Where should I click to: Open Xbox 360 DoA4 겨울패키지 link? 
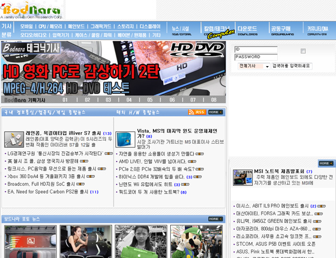click(46, 176)
